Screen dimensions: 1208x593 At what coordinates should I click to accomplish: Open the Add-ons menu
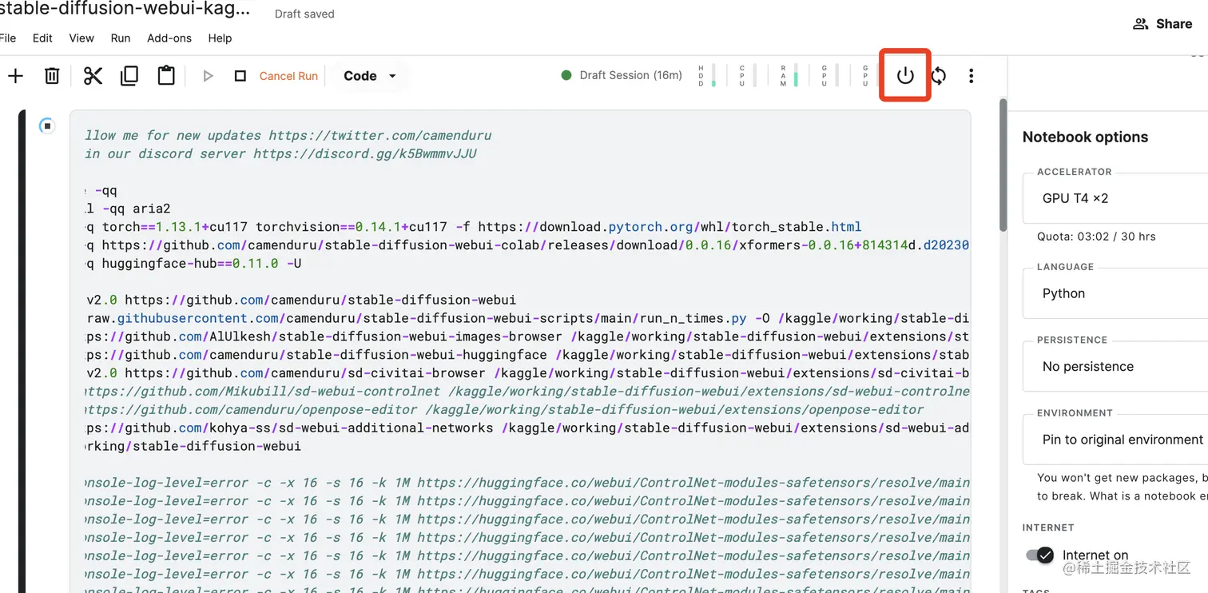click(169, 38)
